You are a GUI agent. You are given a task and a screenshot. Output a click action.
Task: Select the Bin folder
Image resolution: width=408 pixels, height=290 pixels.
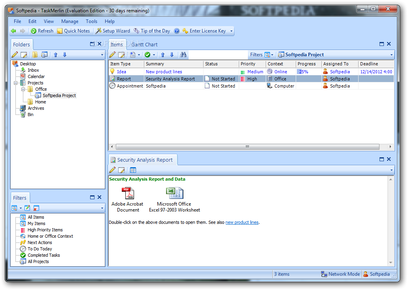point(30,114)
